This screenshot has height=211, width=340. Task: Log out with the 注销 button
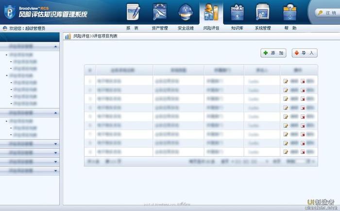click(327, 13)
